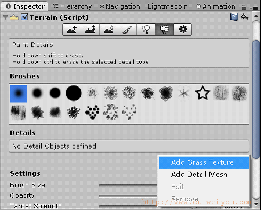
Task: Open Terrain Settings gear tool
Action: [x=183, y=30]
